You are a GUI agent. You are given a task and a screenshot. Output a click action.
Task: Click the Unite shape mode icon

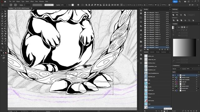pos(173,15)
